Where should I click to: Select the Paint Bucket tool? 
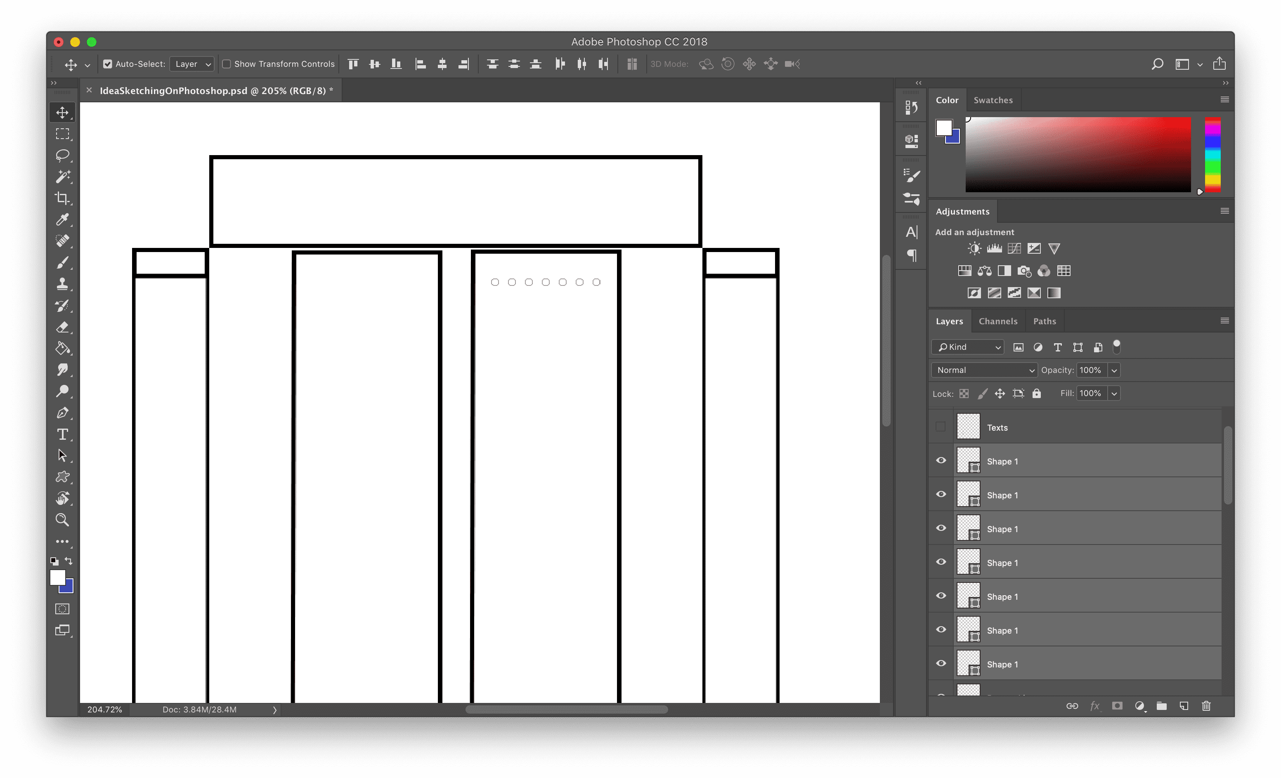[62, 348]
